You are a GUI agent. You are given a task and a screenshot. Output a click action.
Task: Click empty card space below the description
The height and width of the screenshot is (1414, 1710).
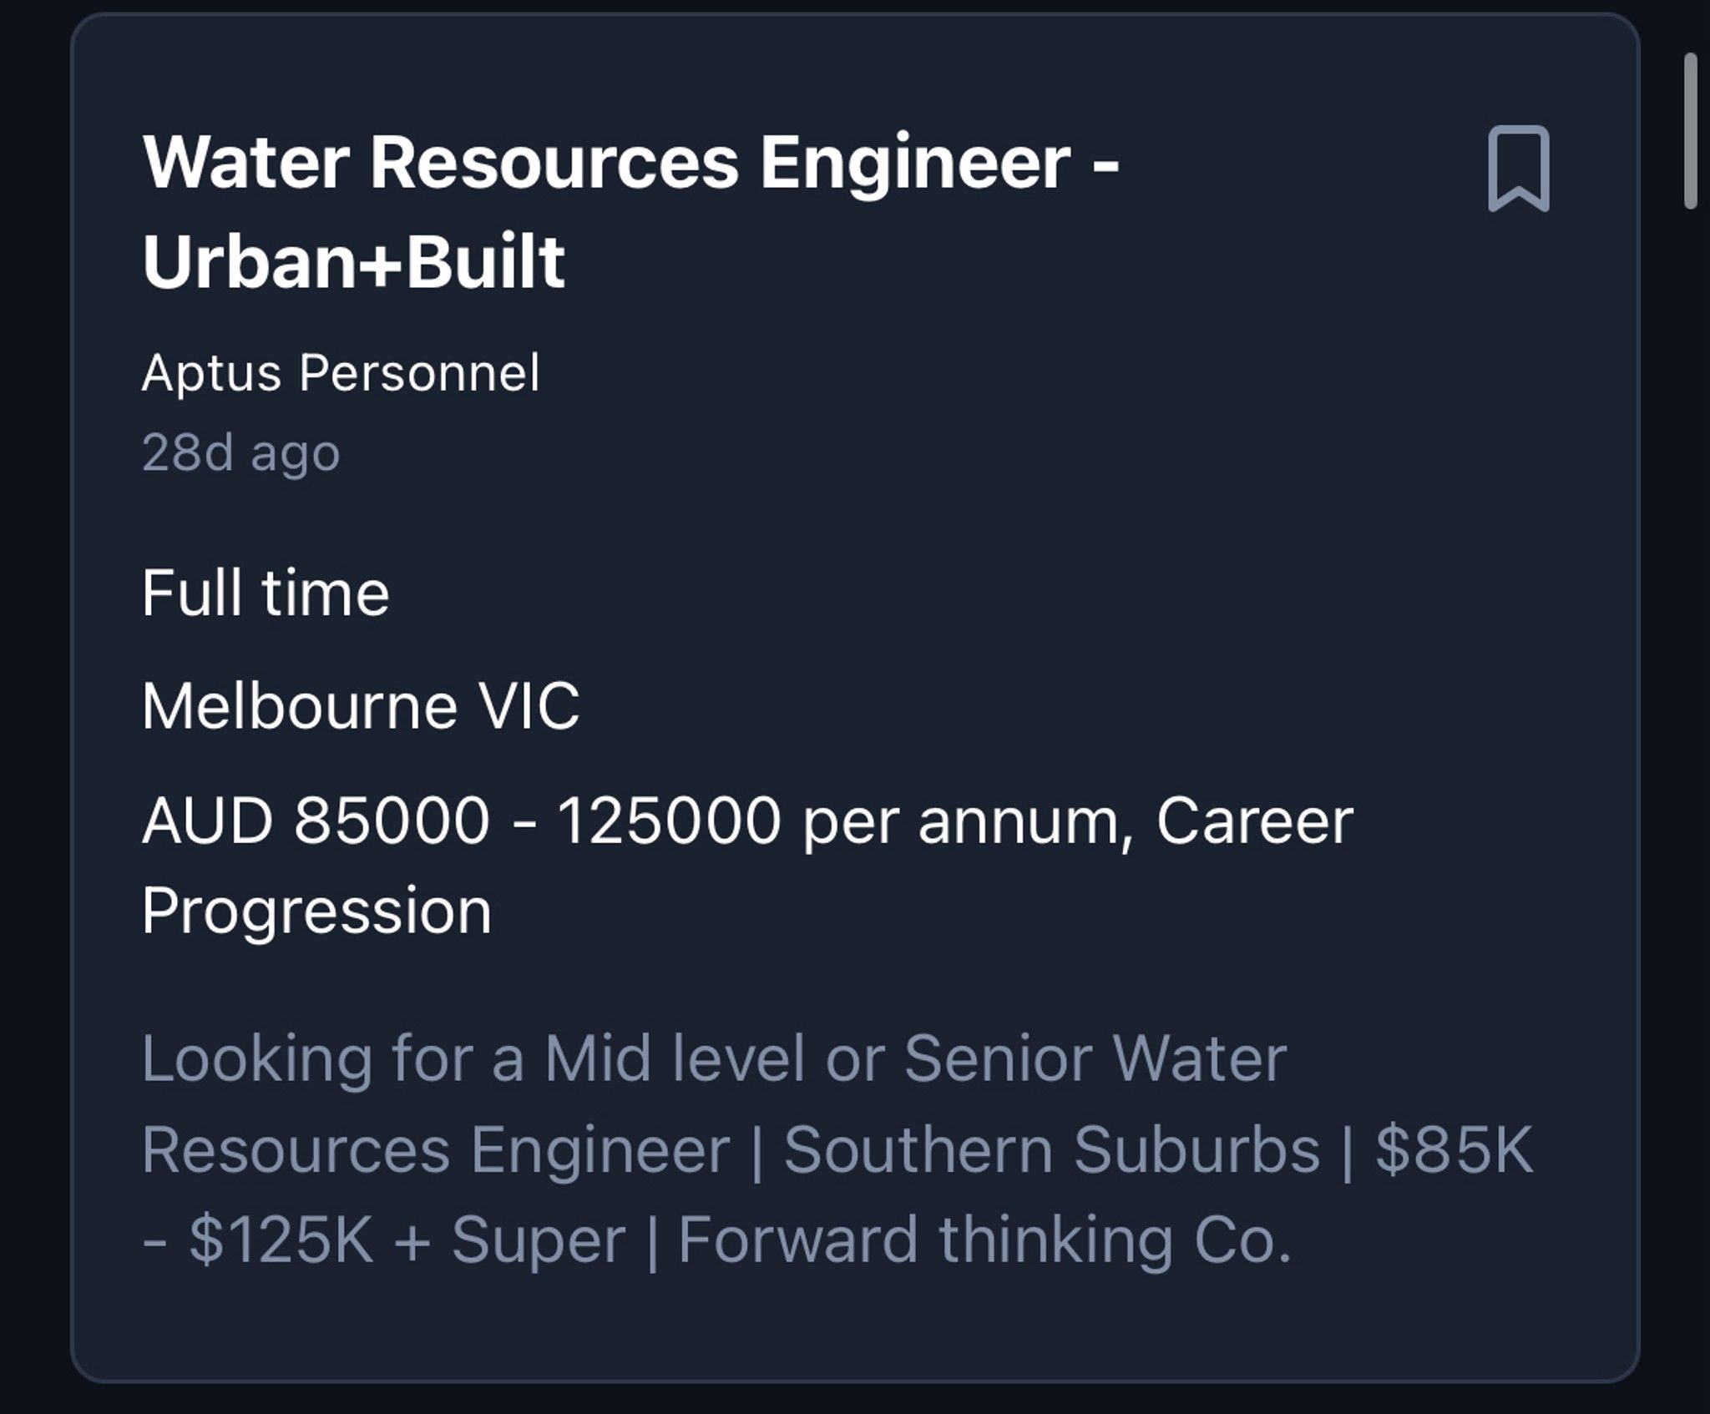855,1326
